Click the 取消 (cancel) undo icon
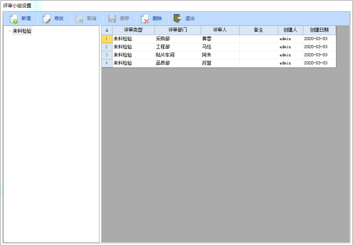Viewport: 353px width, 246px height. [79, 19]
